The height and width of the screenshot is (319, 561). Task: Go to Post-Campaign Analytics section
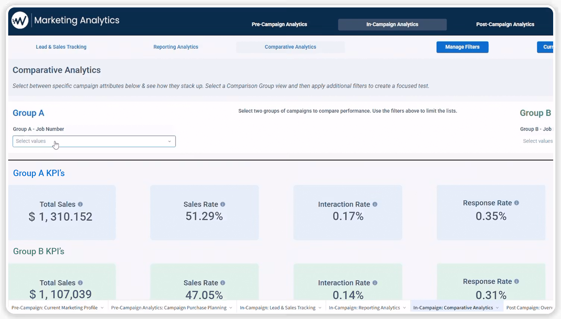[x=505, y=25]
